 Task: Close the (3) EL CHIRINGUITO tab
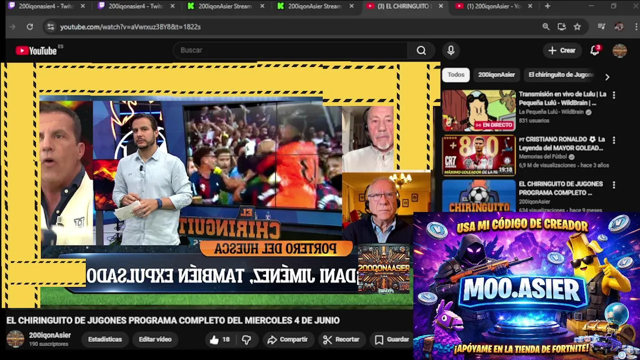440,6
